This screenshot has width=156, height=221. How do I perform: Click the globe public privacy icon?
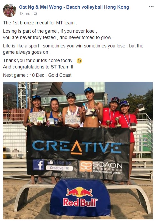pos(36,14)
